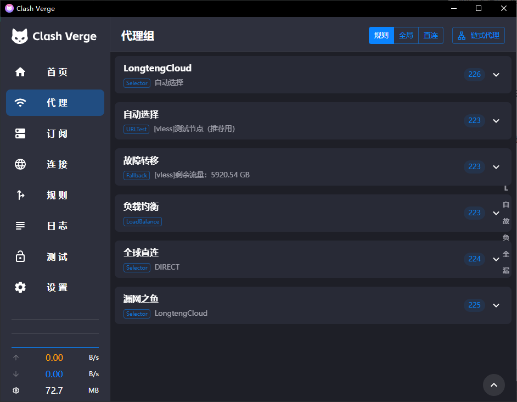Expand the 自动选择 group chevron
The width and height of the screenshot is (517, 402).
[x=496, y=121]
